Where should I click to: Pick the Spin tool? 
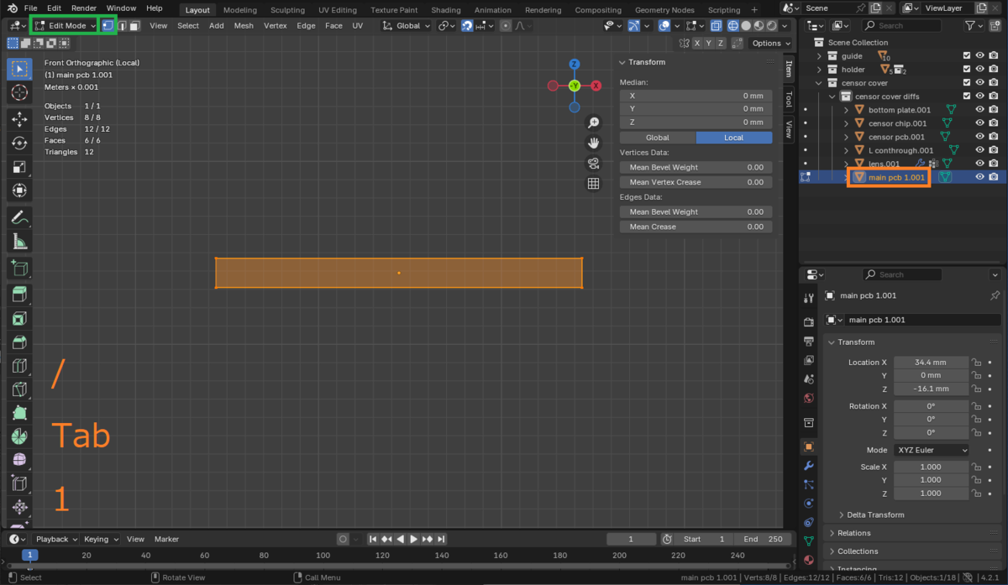point(18,436)
